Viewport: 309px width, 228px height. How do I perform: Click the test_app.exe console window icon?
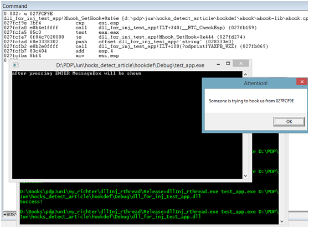[x=16, y=65]
